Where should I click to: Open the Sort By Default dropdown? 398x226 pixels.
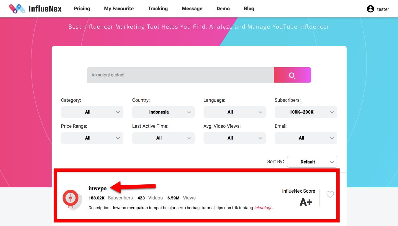coord(312,162)
